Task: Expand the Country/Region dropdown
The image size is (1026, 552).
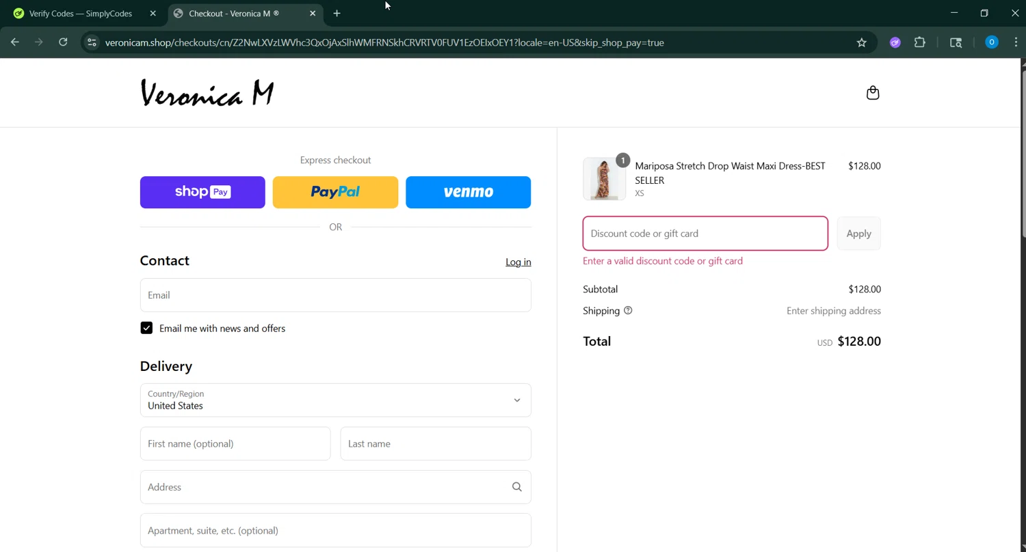Action: [x=335, y=400]
